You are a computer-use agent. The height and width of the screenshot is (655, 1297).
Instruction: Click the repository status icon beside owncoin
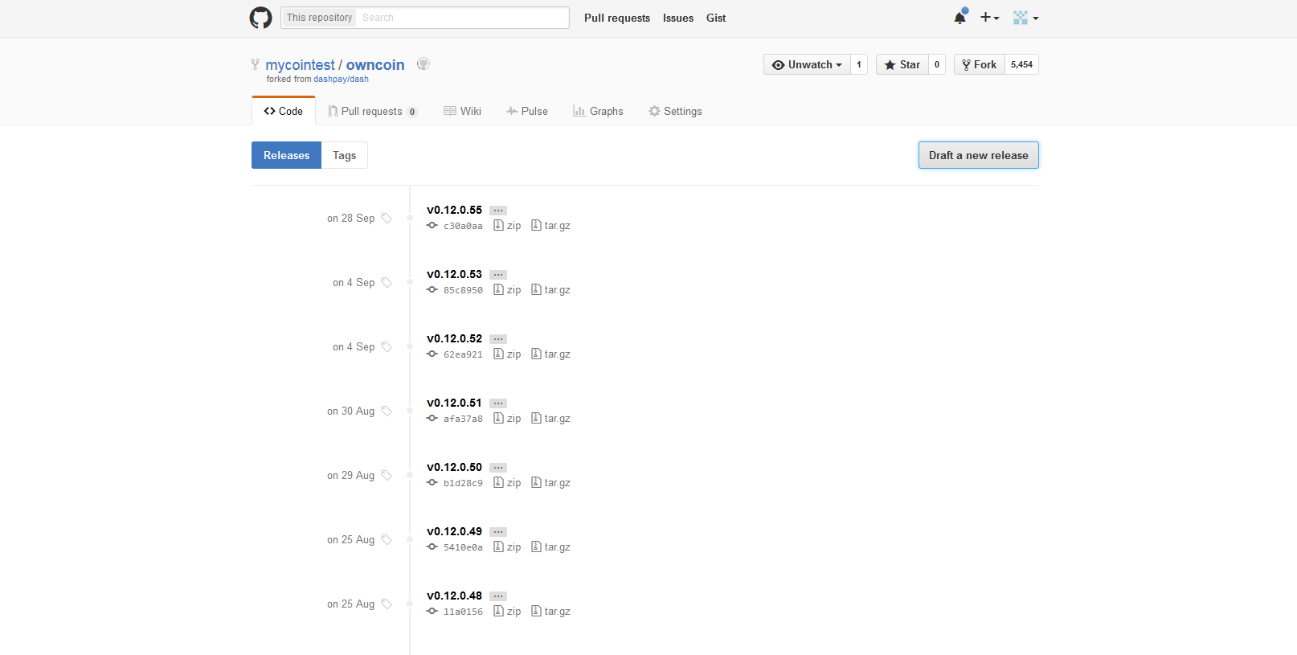[423, 63]
